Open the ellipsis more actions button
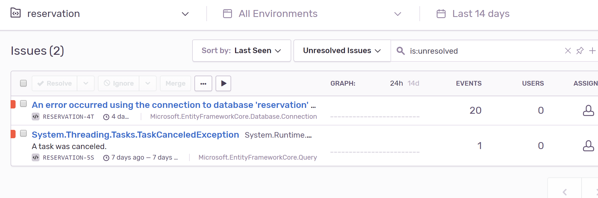 click(x=203, y=83)
